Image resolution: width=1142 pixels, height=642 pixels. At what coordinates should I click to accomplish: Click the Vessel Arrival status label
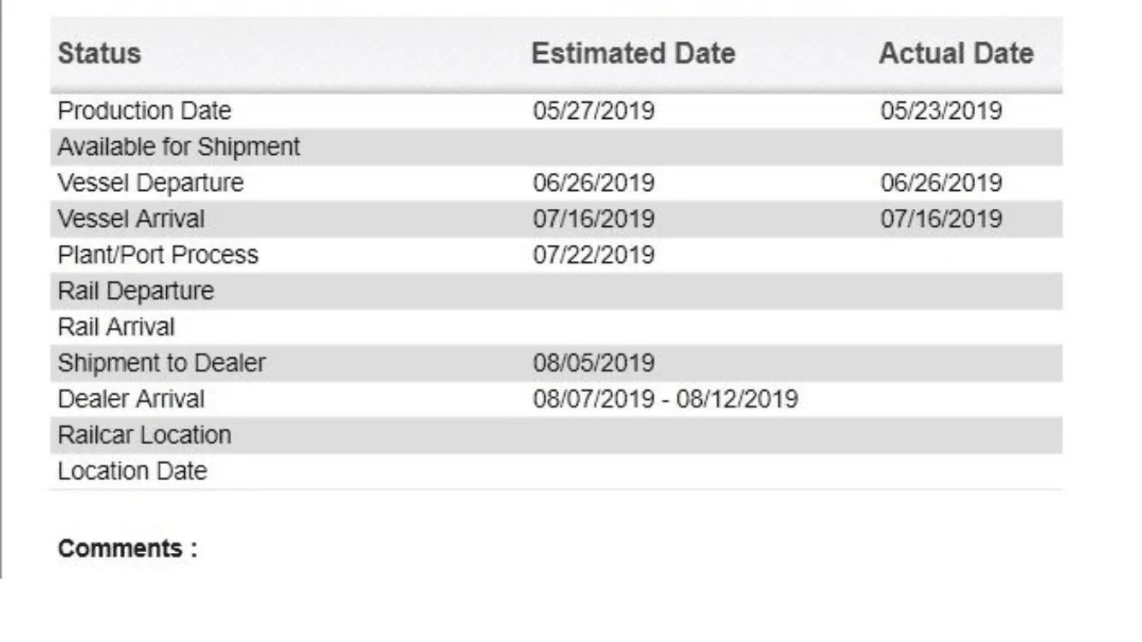coord(131,219)
